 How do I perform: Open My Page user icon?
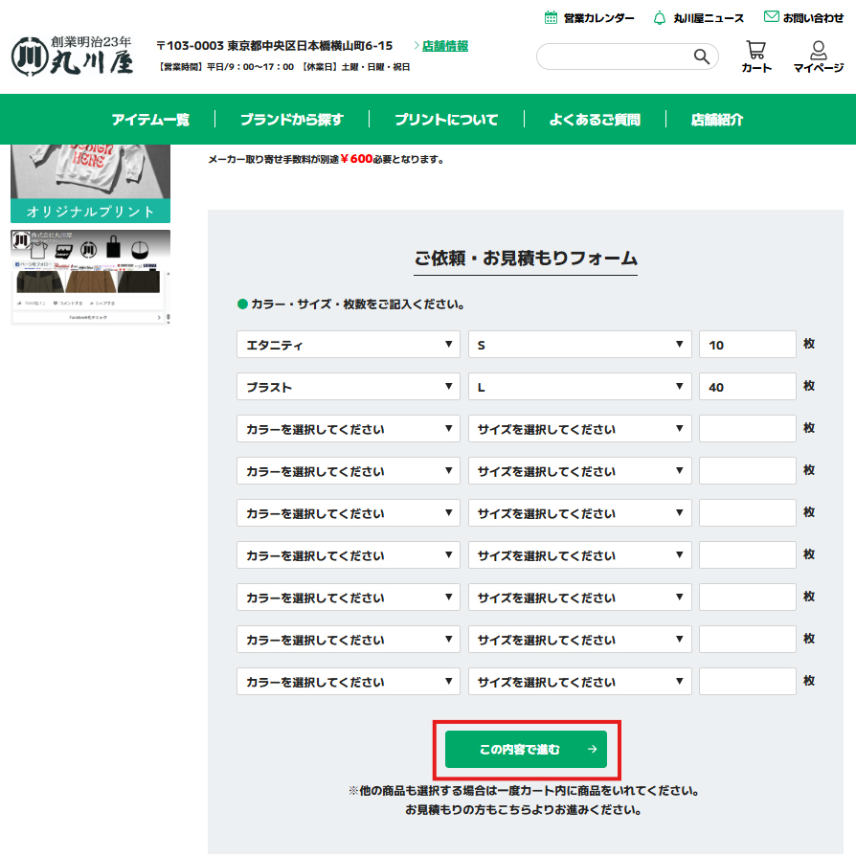click(x=819, y=56)
